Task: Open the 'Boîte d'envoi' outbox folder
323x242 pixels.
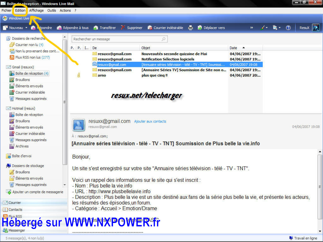Action: click(x=19, y=156)
